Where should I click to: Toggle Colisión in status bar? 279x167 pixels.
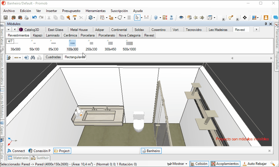199,164
